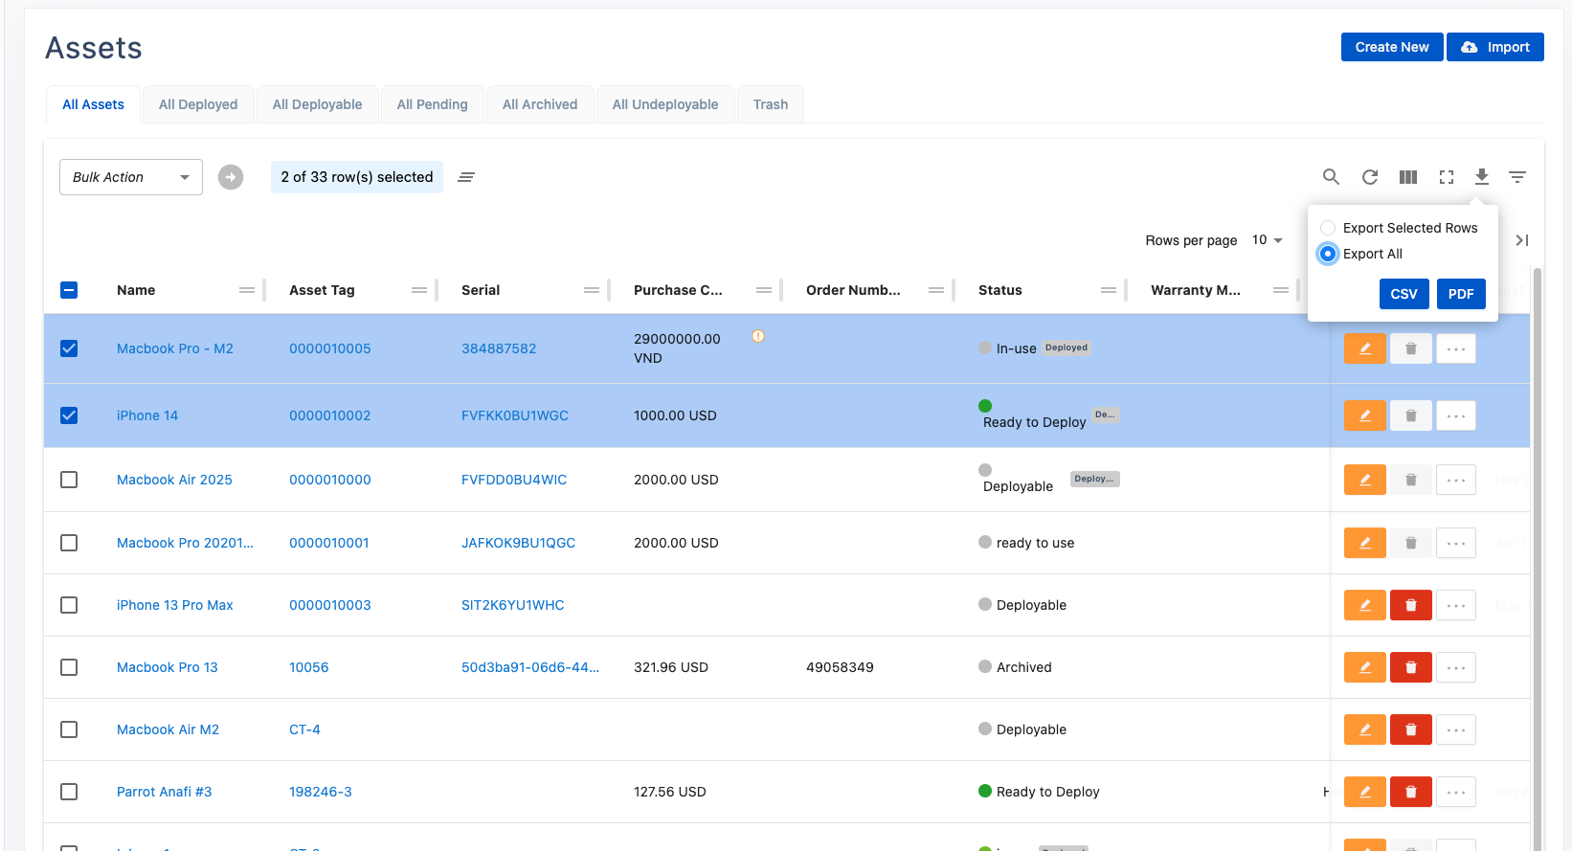1572x852 pixels.
Task: Delete the iPhone 13 Pro Max asset
Action: [x=1411, y=605]
